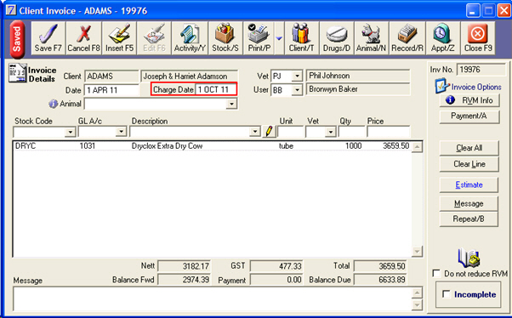Open Record/R from the toolbar
Screen dimensions: 512x318
click(x=407, y=38)
